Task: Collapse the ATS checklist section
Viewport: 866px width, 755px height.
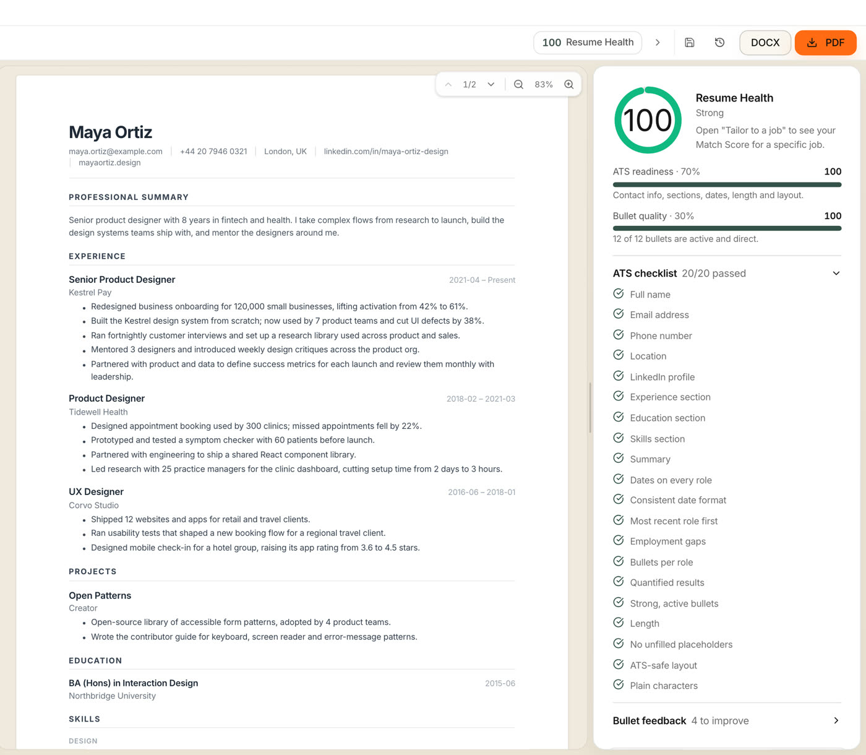Action: pyautogui.click(x=836, y=274)
